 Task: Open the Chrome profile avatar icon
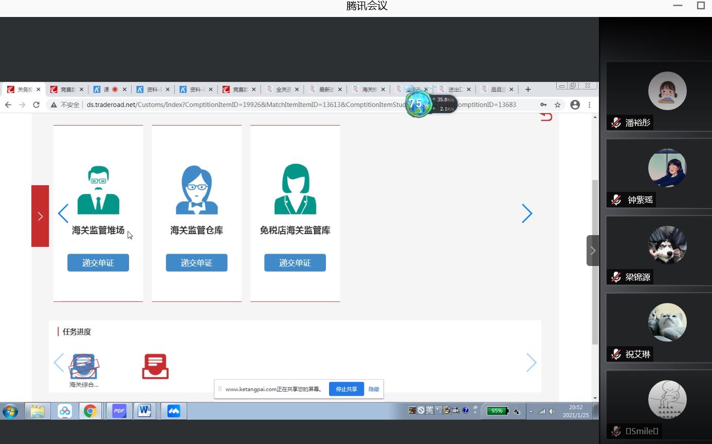coord(575,104)
